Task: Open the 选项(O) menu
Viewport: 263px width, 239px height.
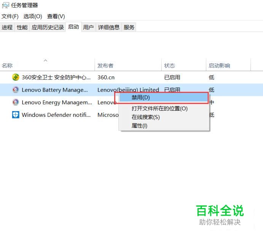Action: coord(33,16)
